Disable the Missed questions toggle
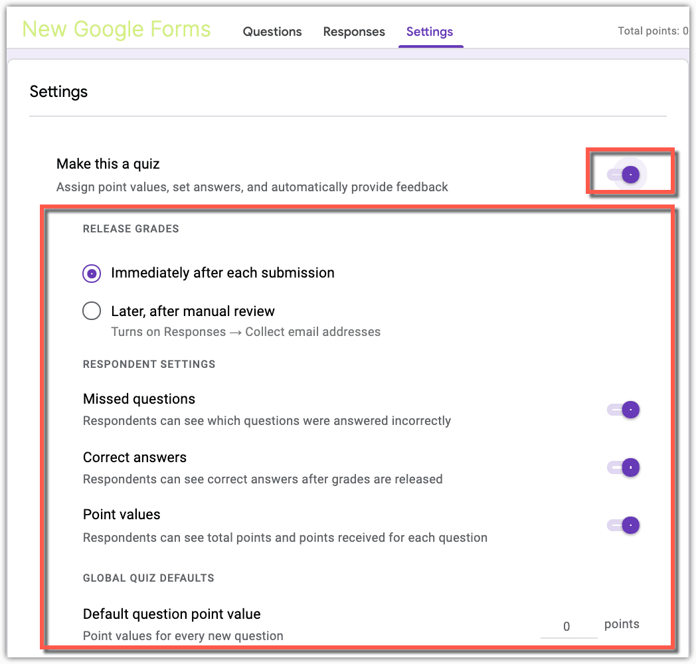The height and width of the screenshot is (664, 696). pos(624,409)
